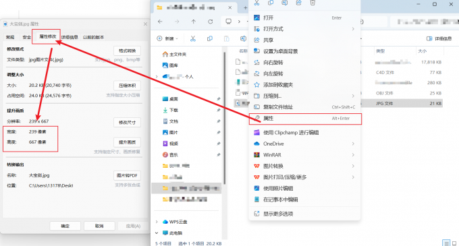Click the 压缩体积 button in properties dialog
Viewport: 459px width, 246px height.
[127, 86]
